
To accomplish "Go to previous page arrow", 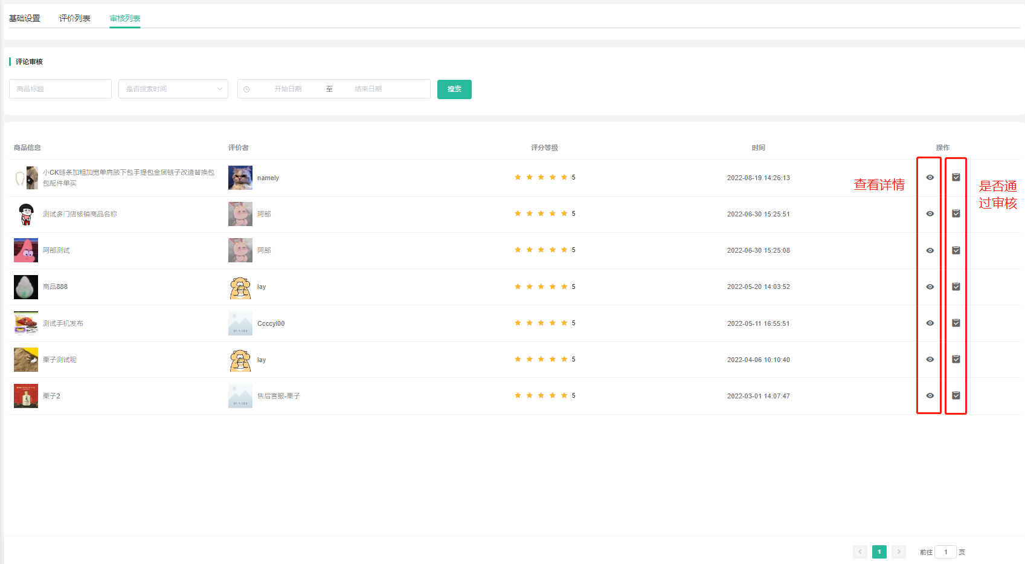I will point(860,552).
